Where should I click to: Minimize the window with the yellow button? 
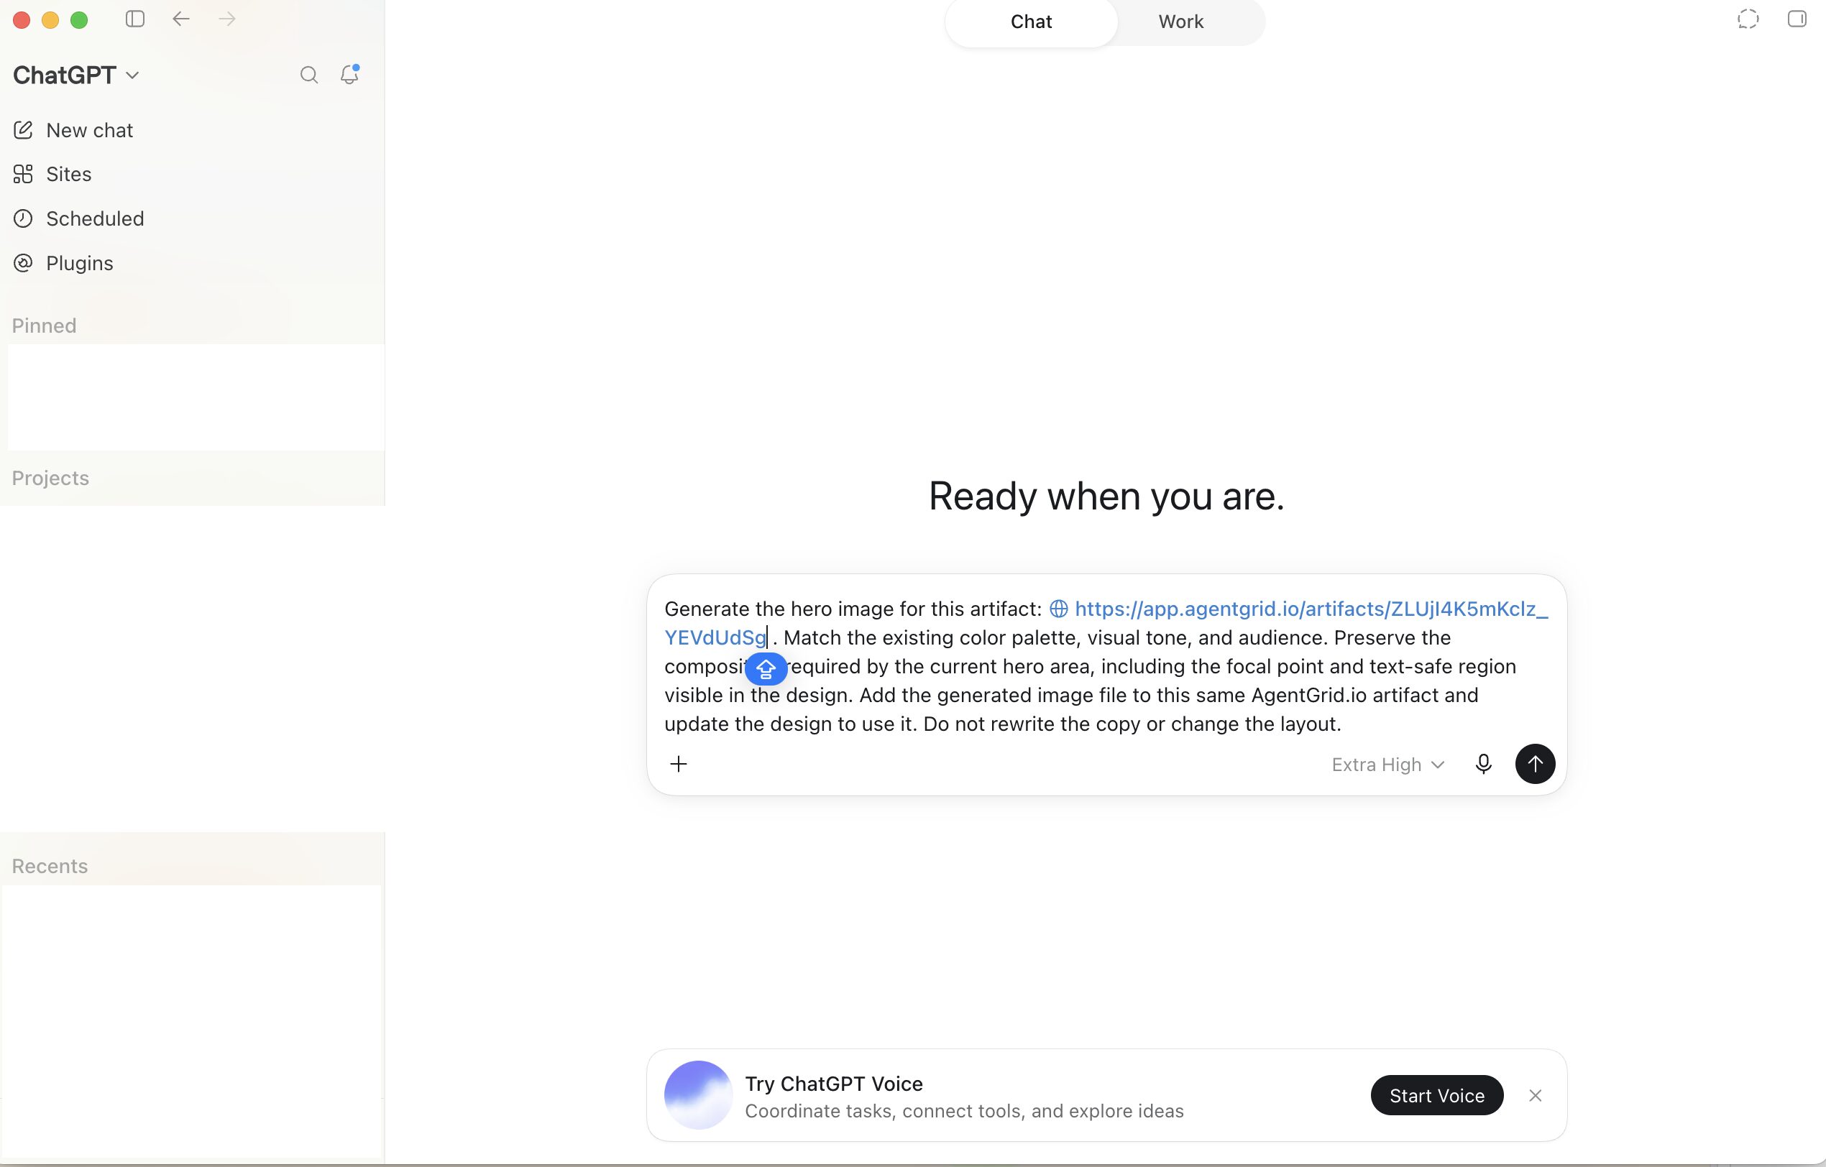(51, 19)
